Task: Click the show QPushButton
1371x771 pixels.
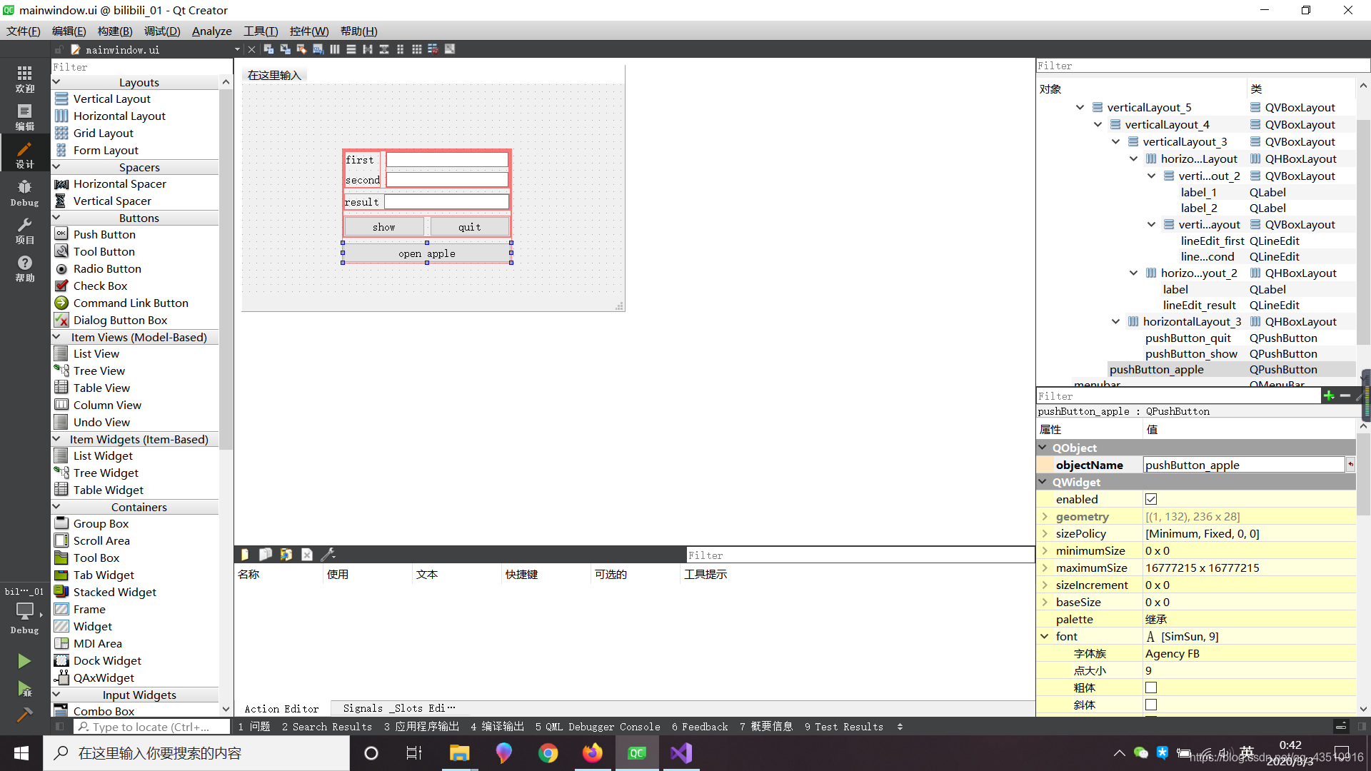Action: click(385, 226)
